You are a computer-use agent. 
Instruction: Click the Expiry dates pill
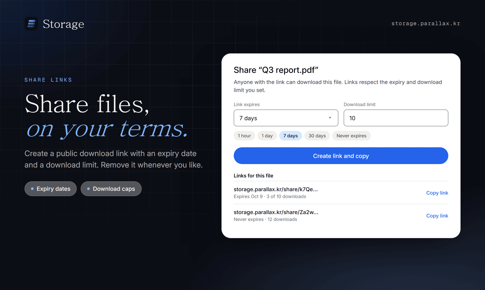click(51, 189)
